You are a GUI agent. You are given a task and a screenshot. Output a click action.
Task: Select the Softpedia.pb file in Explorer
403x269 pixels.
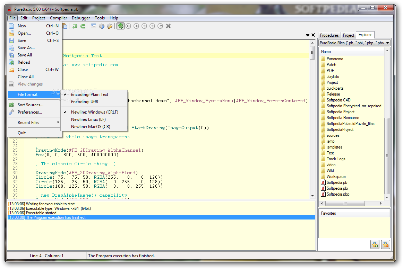337,182
